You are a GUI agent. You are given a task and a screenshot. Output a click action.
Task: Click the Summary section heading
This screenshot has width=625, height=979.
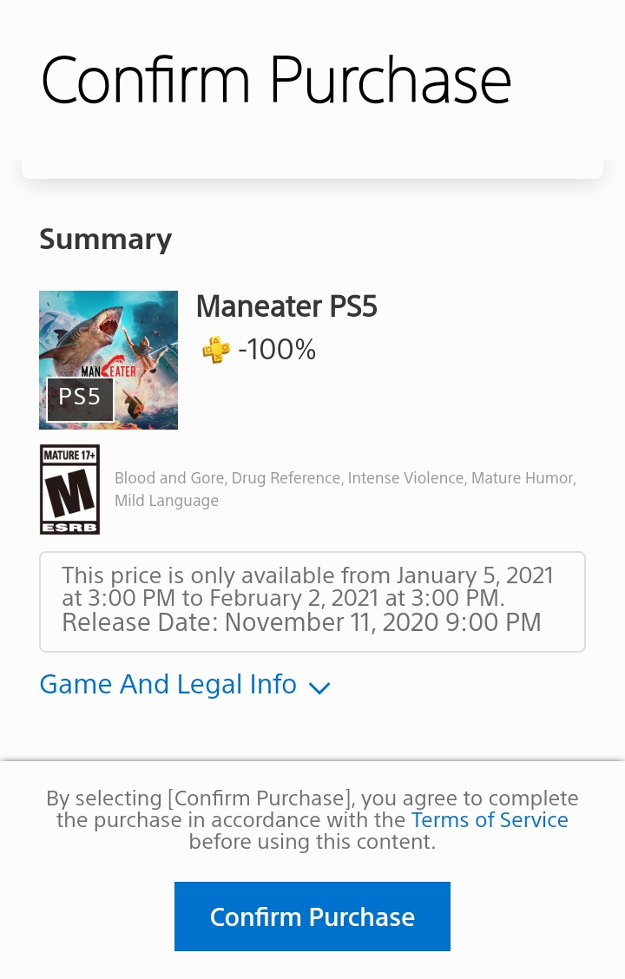(106, 240)
